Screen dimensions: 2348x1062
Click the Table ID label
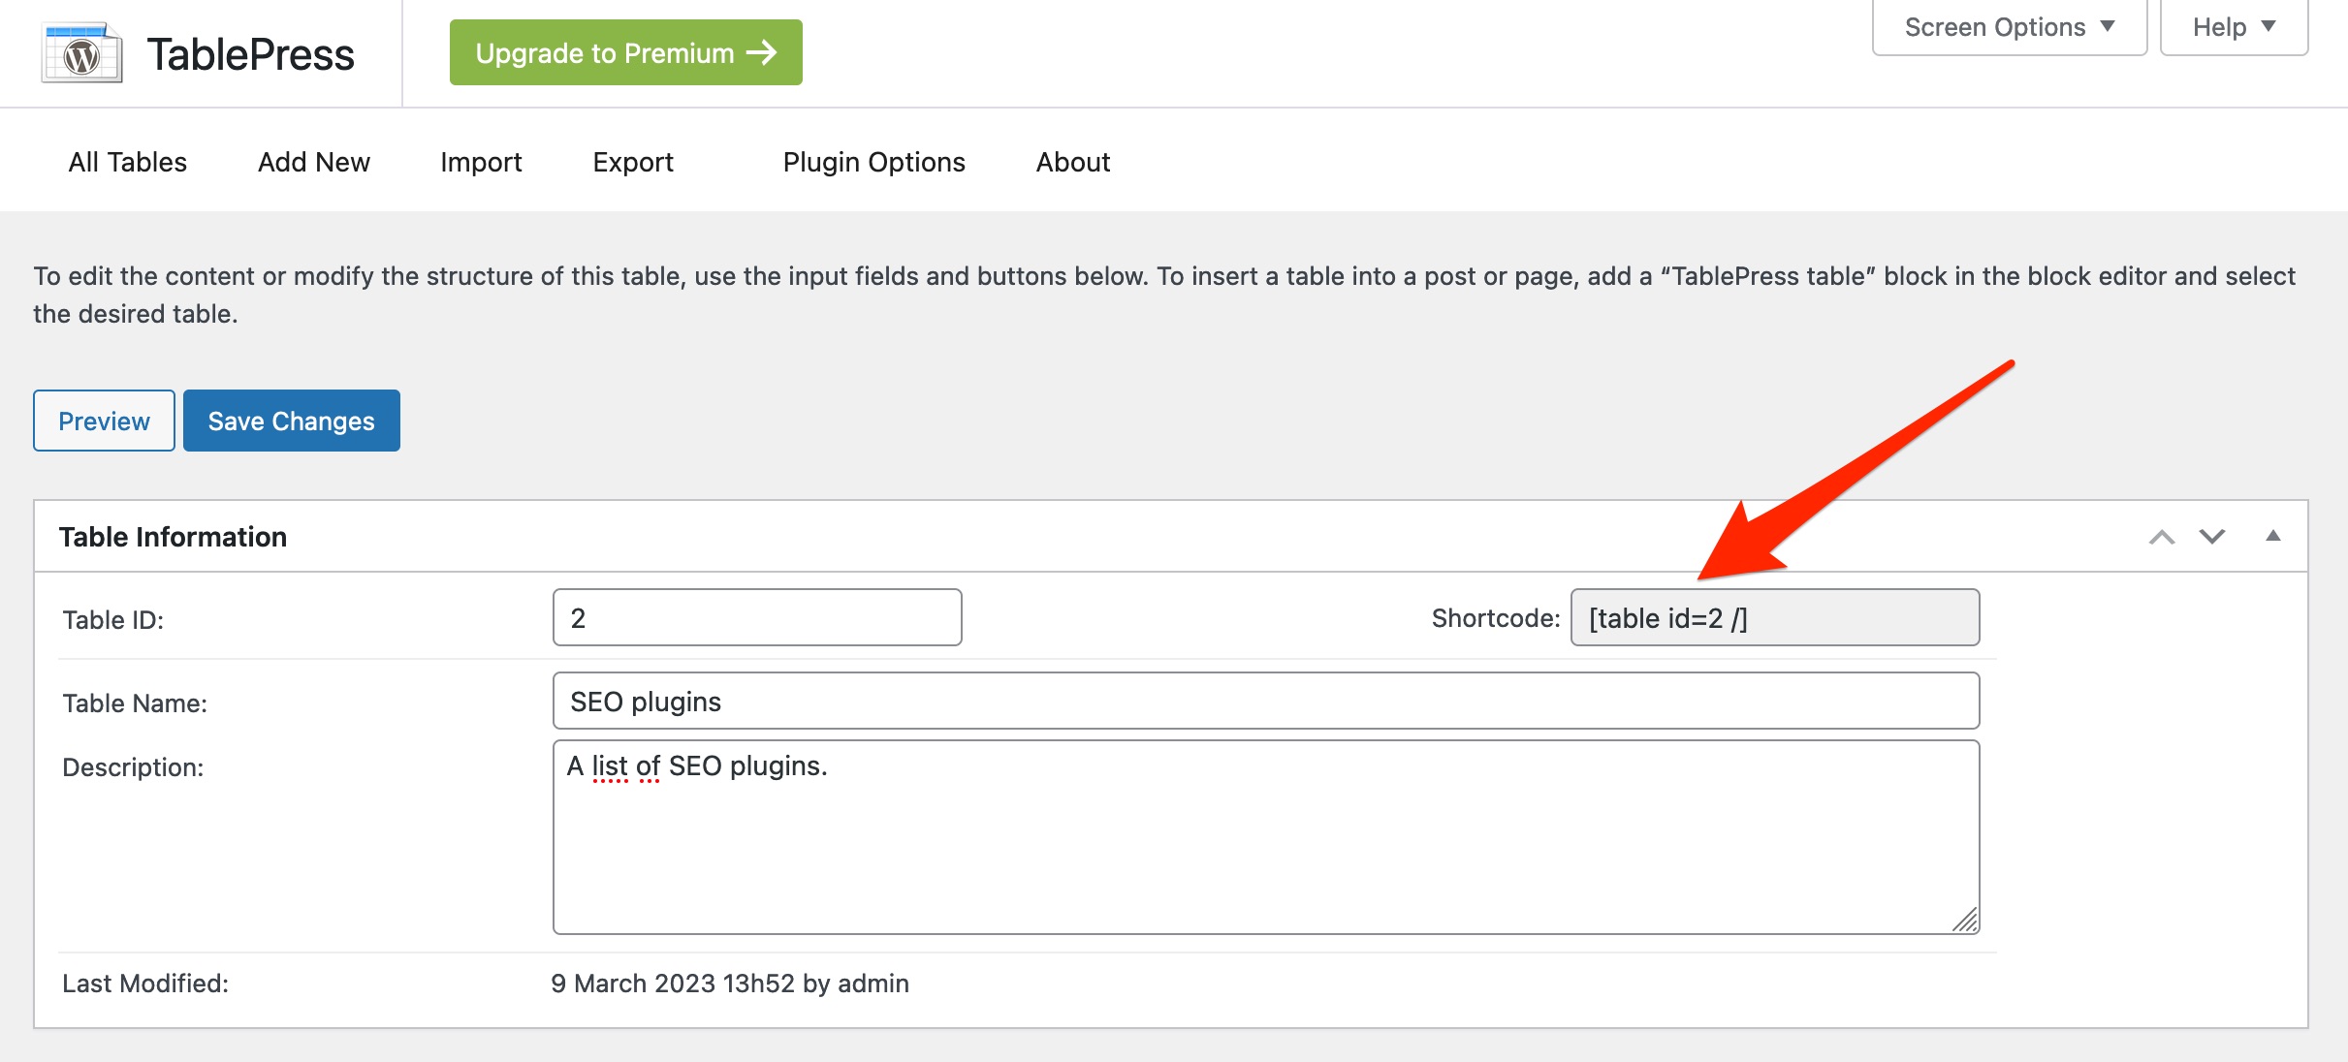(113, 620)
